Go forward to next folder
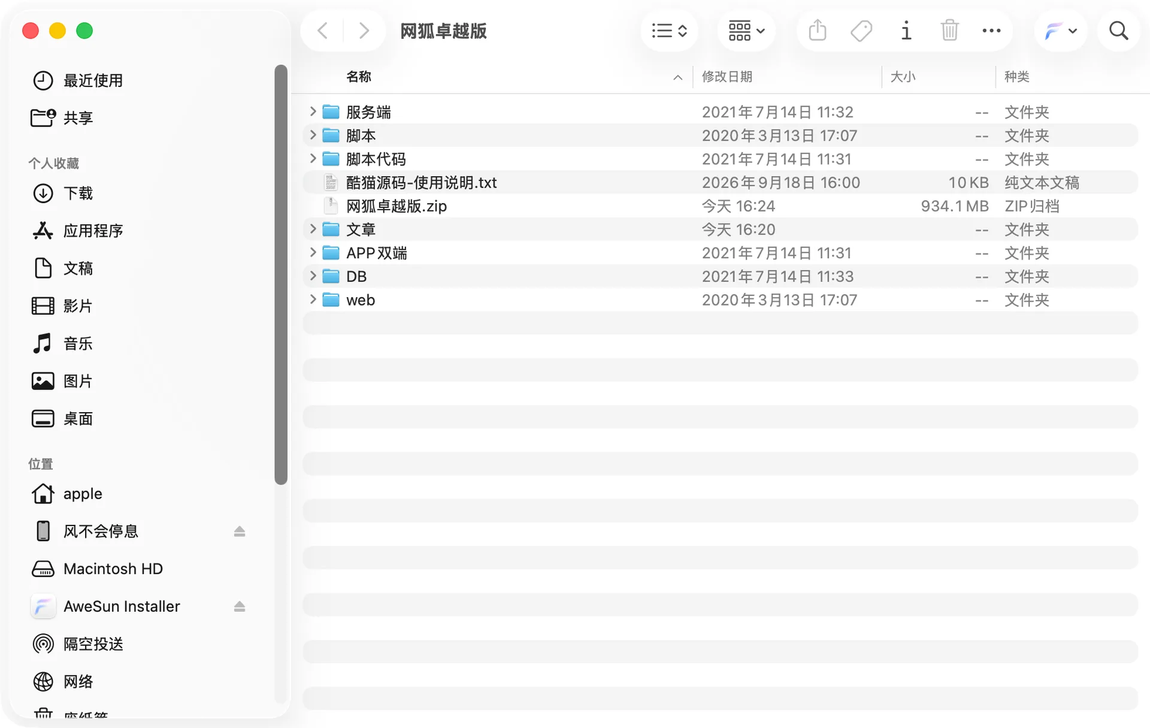Viewport: 1150px width, 728px height. click(x=364, y=31)
